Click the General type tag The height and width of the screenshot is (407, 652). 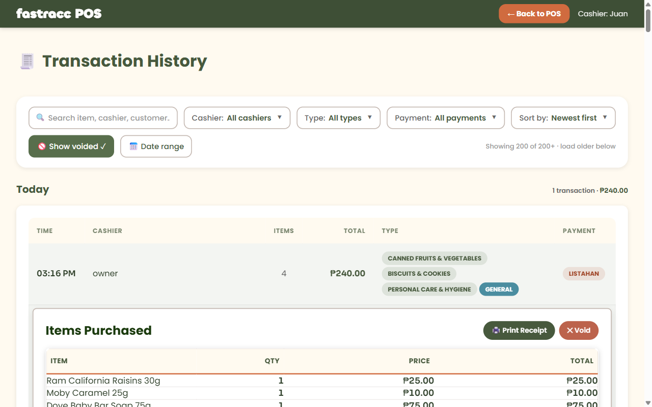point(499,289)
